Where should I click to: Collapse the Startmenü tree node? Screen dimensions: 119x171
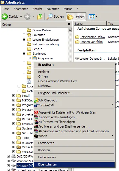[24, 54]
